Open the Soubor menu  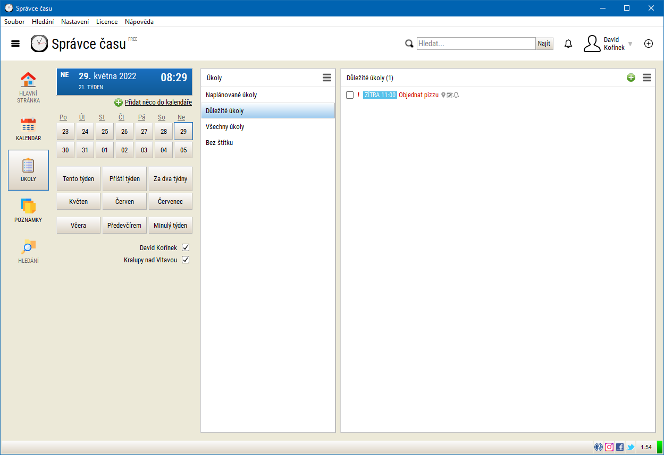[x=14, y=22]
